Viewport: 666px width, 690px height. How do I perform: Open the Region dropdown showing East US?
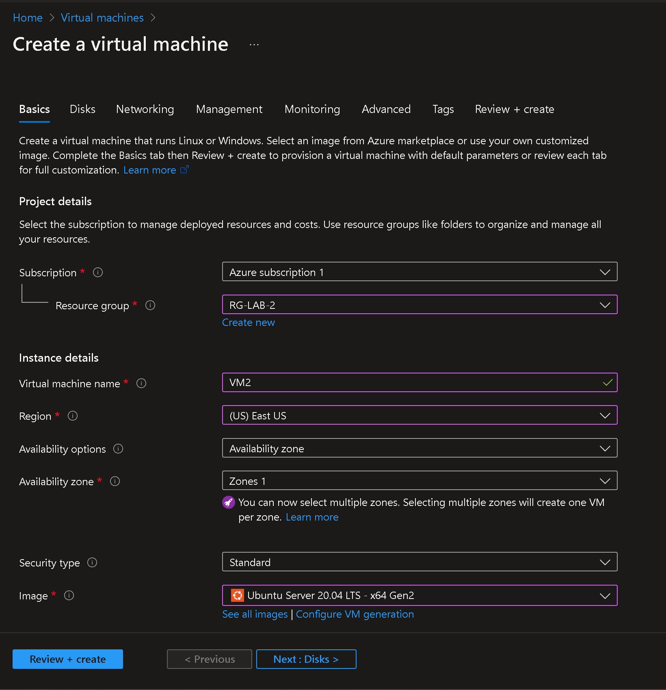click(419, 415)
